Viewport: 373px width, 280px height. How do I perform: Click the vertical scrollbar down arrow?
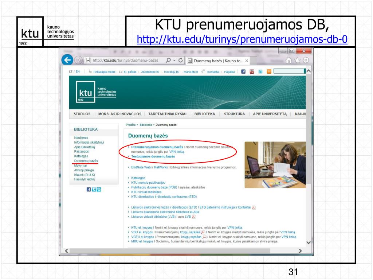pyautogui.click(x=309, y=242)
